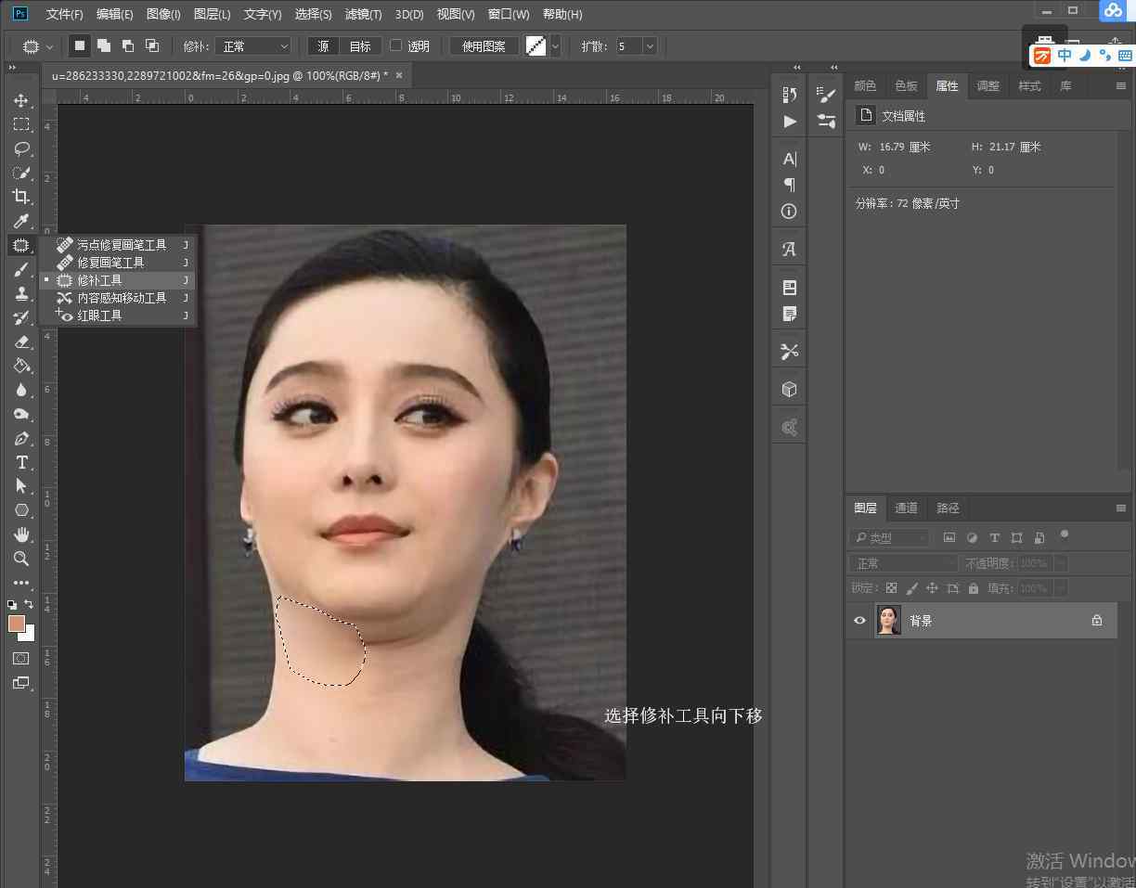Image resolution: width=1136 pixels, height=888 pixels.
Task: Select the Crop tool
Action: point(20,197)
